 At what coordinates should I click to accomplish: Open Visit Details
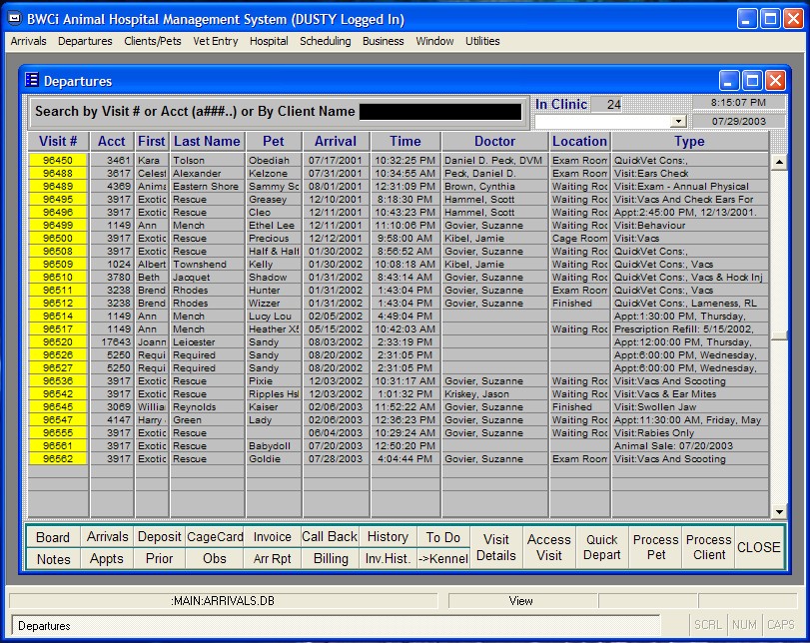[496, 548]
